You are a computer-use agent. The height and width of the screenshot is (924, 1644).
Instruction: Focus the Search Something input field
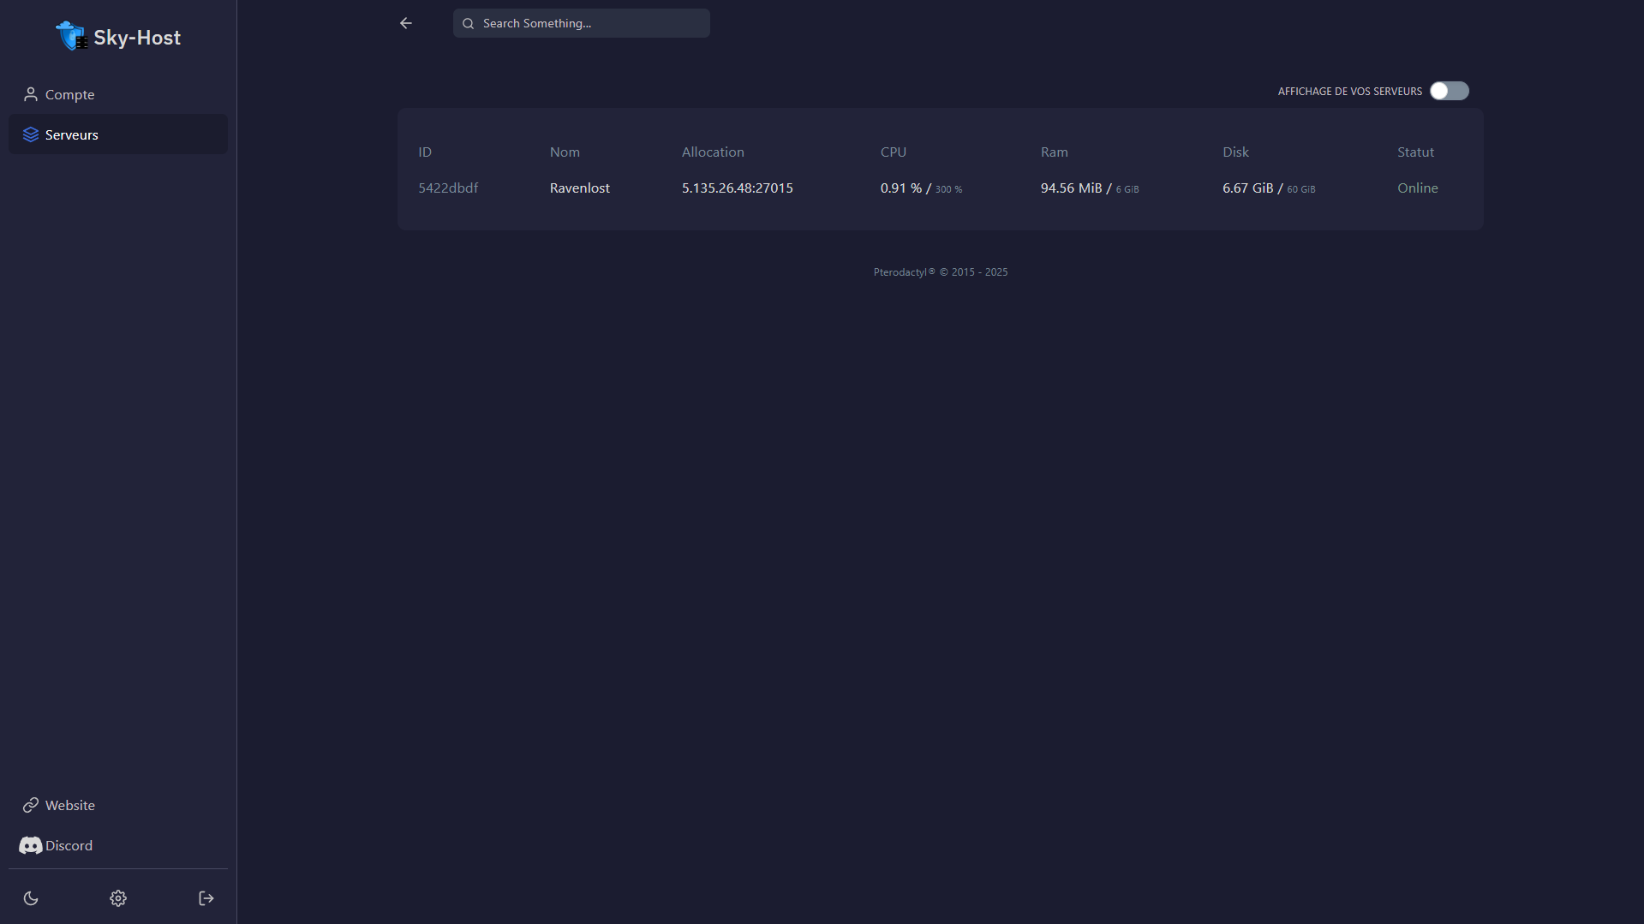coord(591,23)
